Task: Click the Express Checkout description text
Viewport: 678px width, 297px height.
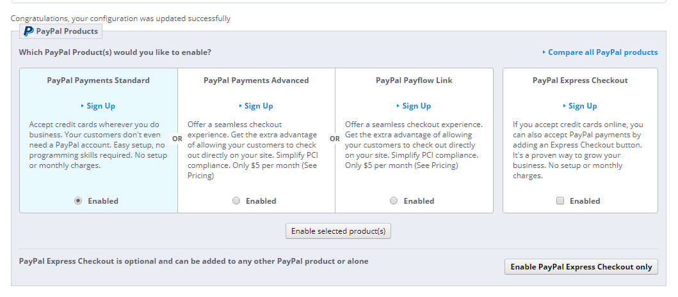Action: (x=578, y=150)
